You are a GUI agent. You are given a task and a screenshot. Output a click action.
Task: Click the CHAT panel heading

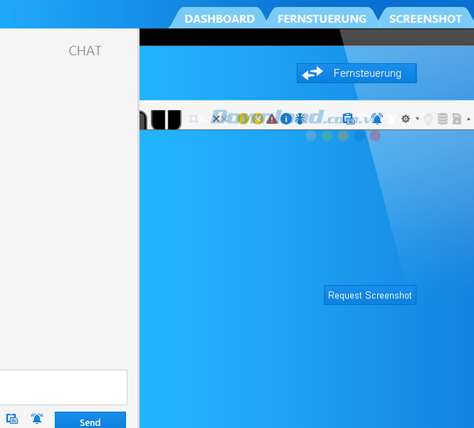tap(85, 51)
